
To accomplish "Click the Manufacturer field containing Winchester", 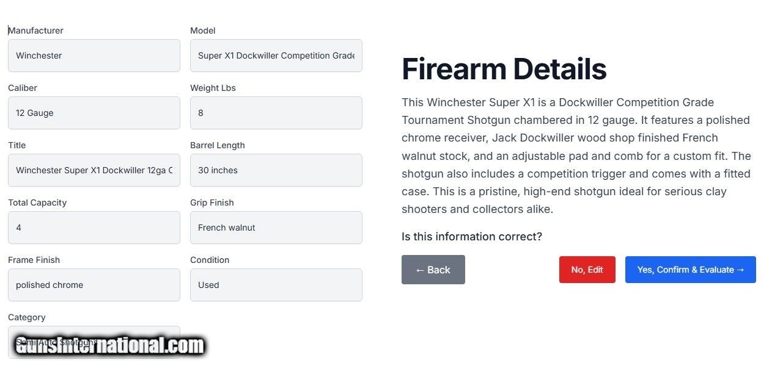I will (94, 56).
